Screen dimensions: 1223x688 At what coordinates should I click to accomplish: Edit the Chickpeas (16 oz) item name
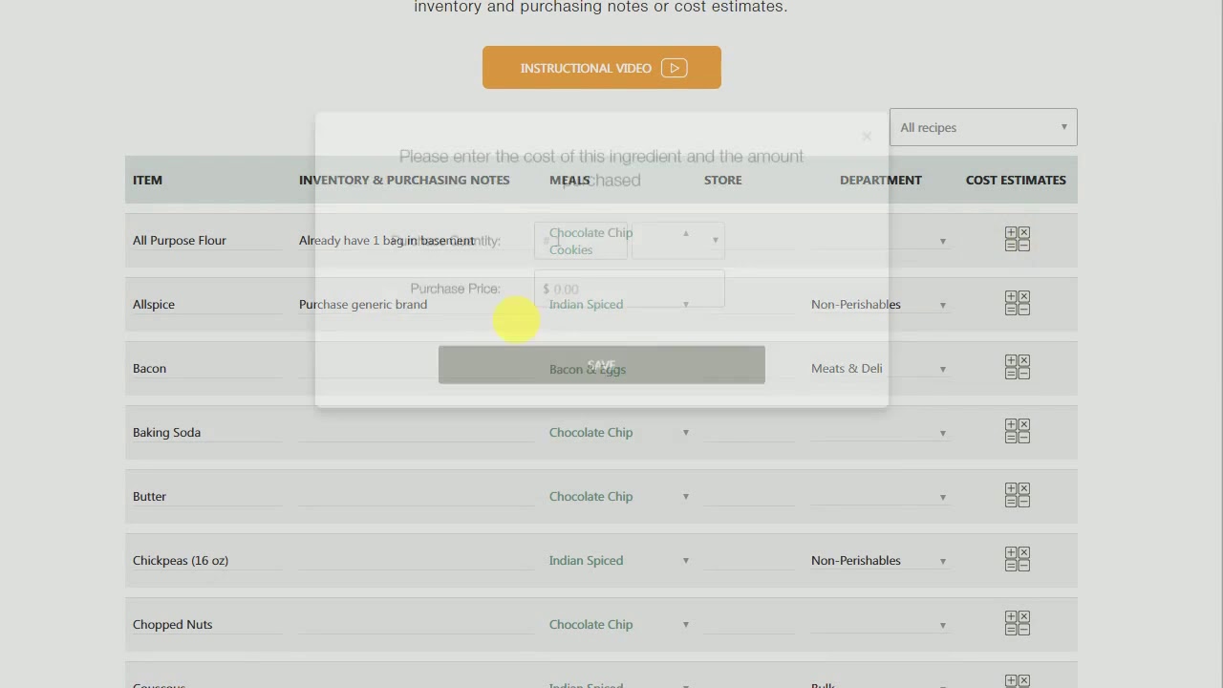click(207, 561)
